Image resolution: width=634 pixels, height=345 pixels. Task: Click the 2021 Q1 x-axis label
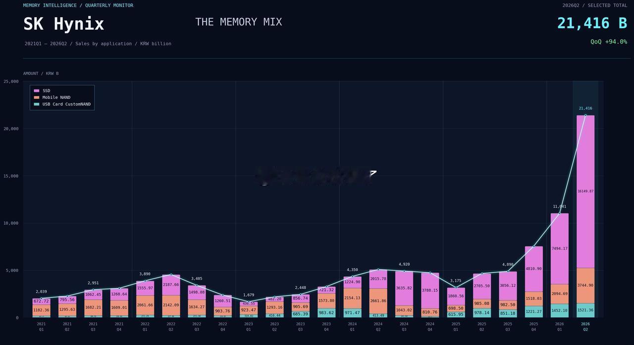tap(41, 327)
